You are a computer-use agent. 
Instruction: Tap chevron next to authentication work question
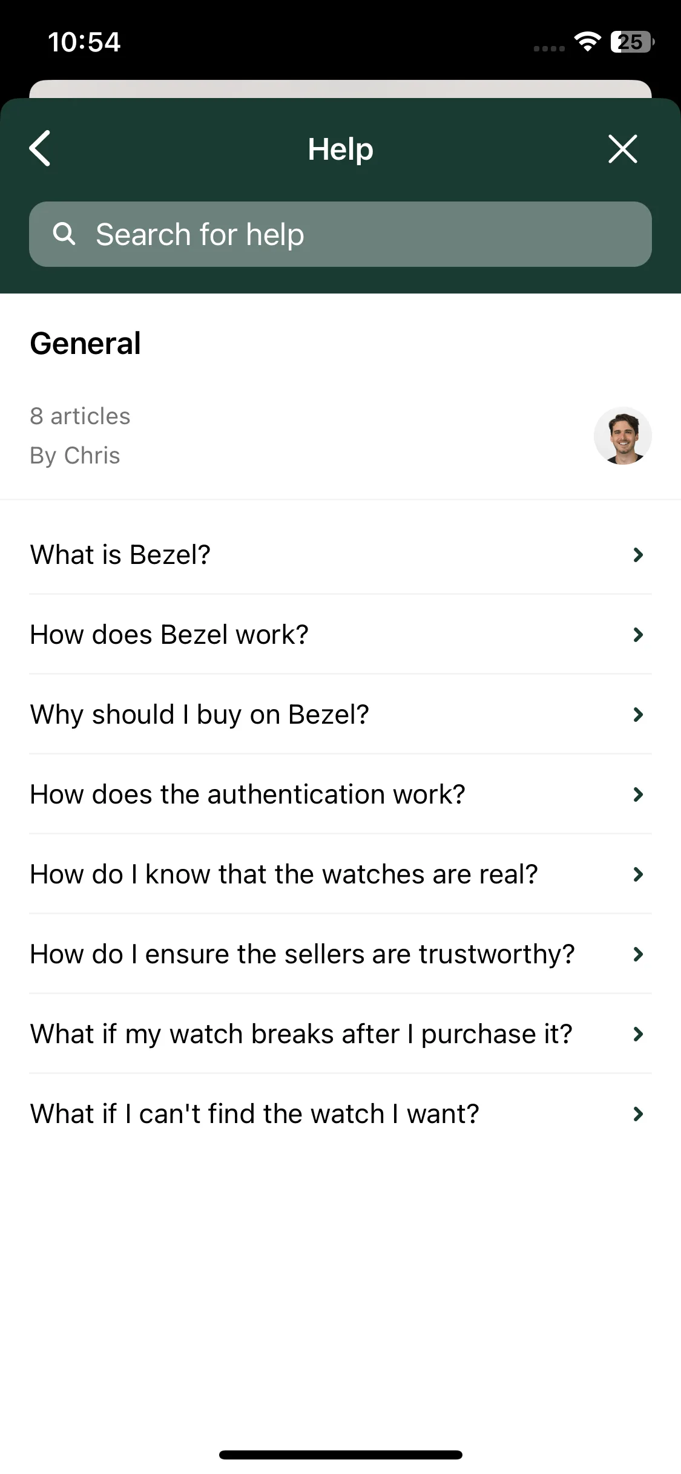638,794
